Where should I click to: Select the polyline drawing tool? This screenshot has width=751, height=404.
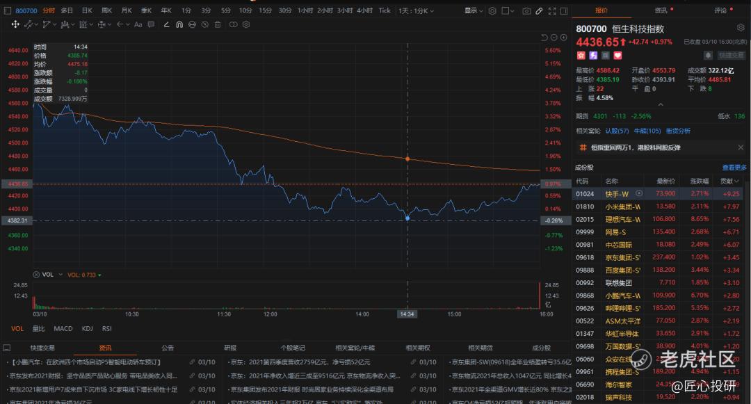pos(47,24)
